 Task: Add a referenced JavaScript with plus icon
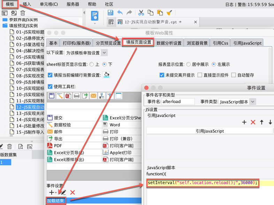click(x=244, y=122)
